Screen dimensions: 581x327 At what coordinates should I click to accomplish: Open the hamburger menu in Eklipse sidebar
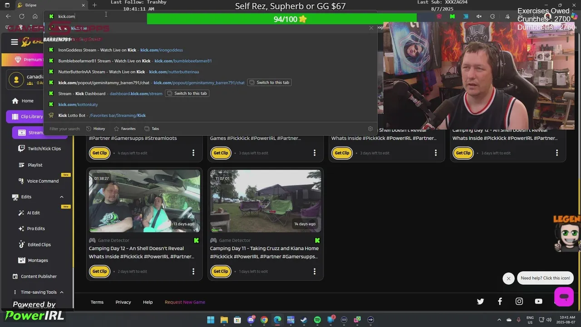(15, 42)
